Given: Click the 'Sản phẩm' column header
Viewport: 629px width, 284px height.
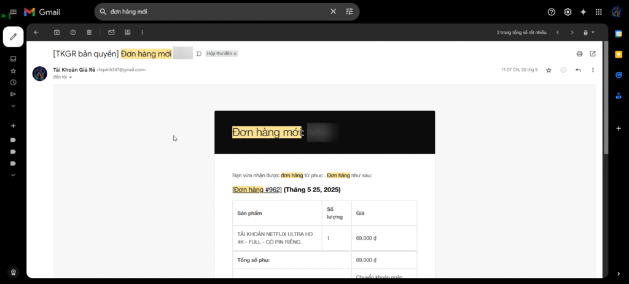Looking at the screenshot, I should tap(249, 213).
